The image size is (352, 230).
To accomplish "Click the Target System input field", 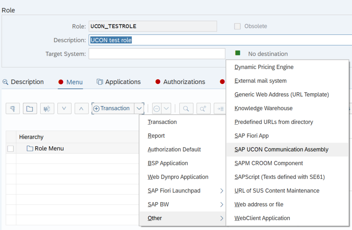I will [x=157, y=54].
